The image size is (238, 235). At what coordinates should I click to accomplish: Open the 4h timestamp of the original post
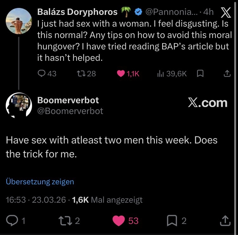[x=208, y=12]
